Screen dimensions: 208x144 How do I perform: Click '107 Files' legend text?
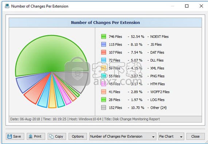115,52
